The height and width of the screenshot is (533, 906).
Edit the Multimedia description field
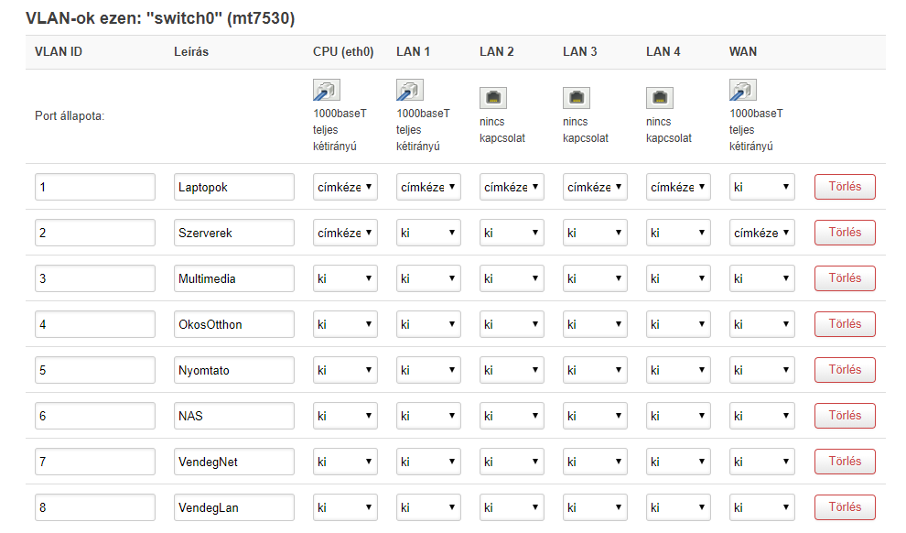pos(234,278)
